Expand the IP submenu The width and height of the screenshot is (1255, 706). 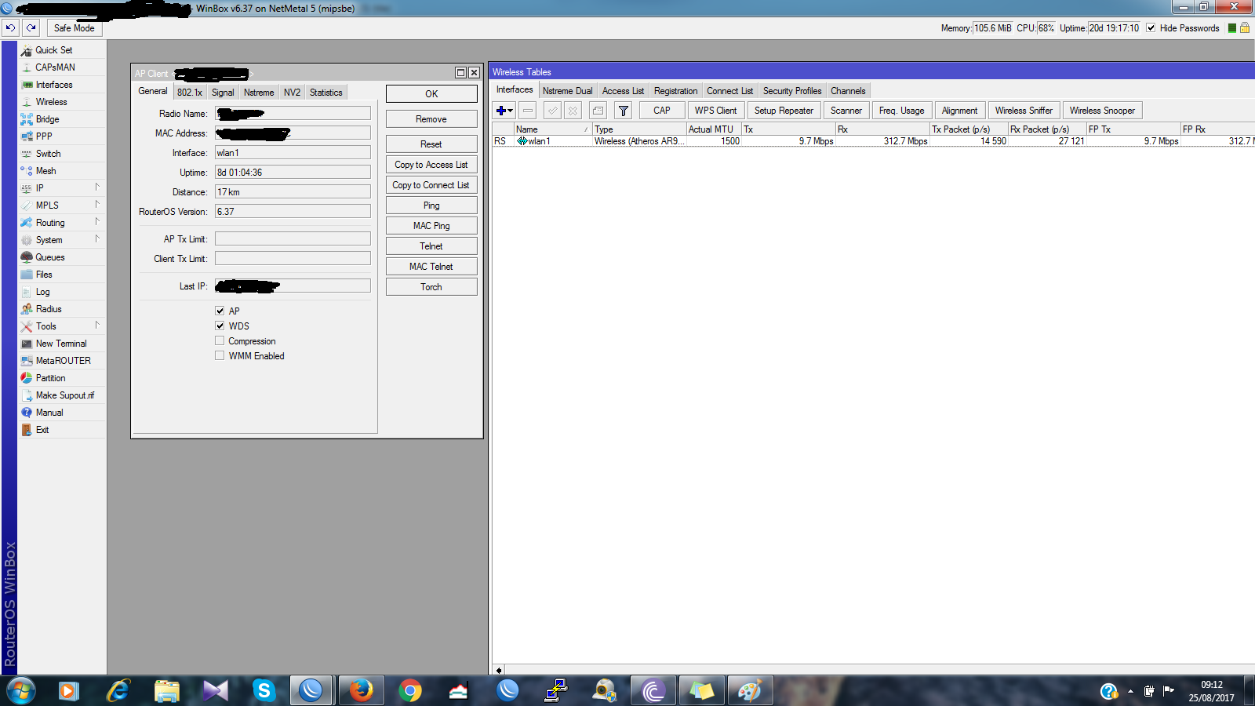click(97, 187)
